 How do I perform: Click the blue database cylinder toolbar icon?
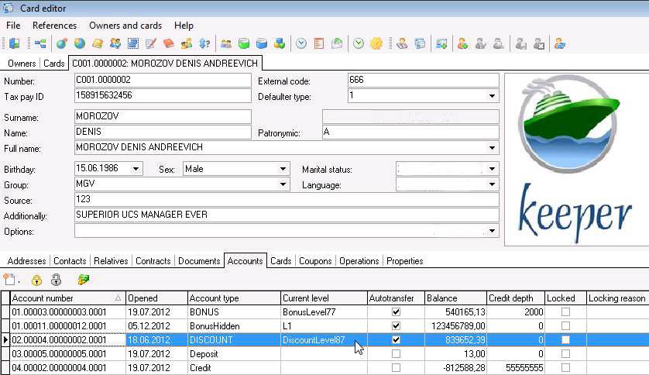(262, 43)
